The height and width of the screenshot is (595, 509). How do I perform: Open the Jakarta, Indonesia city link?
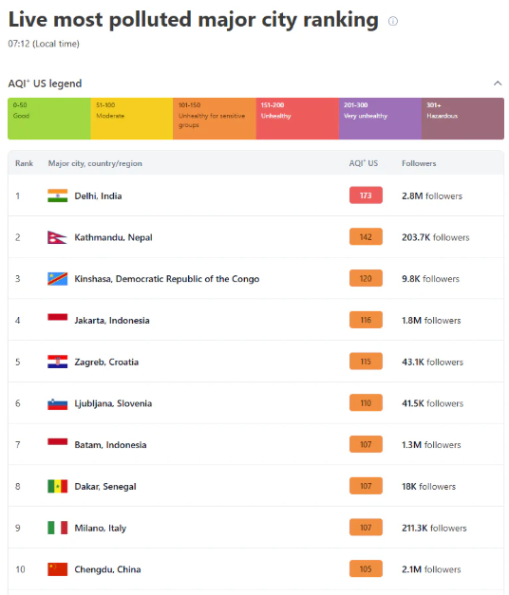[x=112, y=320]
